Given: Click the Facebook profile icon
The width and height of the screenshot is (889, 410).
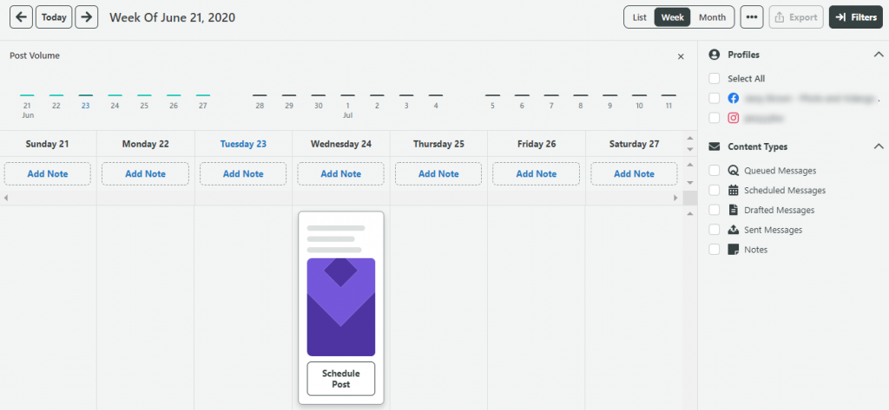Looking at the screenshot, I should pyautogui.click(x=733, y=98).
